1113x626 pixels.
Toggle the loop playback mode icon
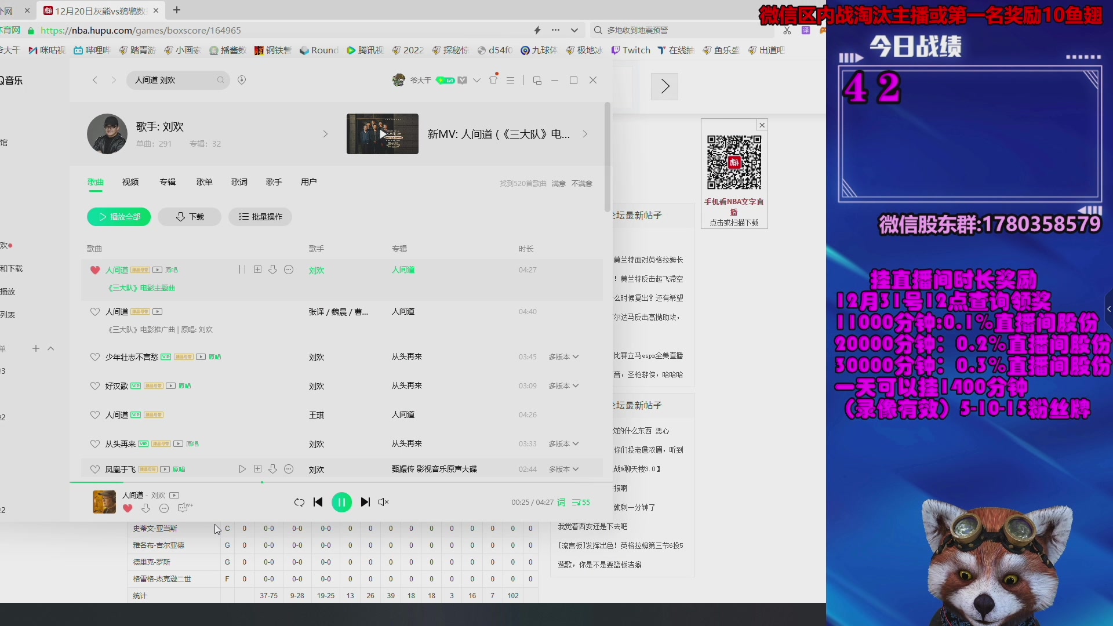pyautogui.click(x=299, y=502)
